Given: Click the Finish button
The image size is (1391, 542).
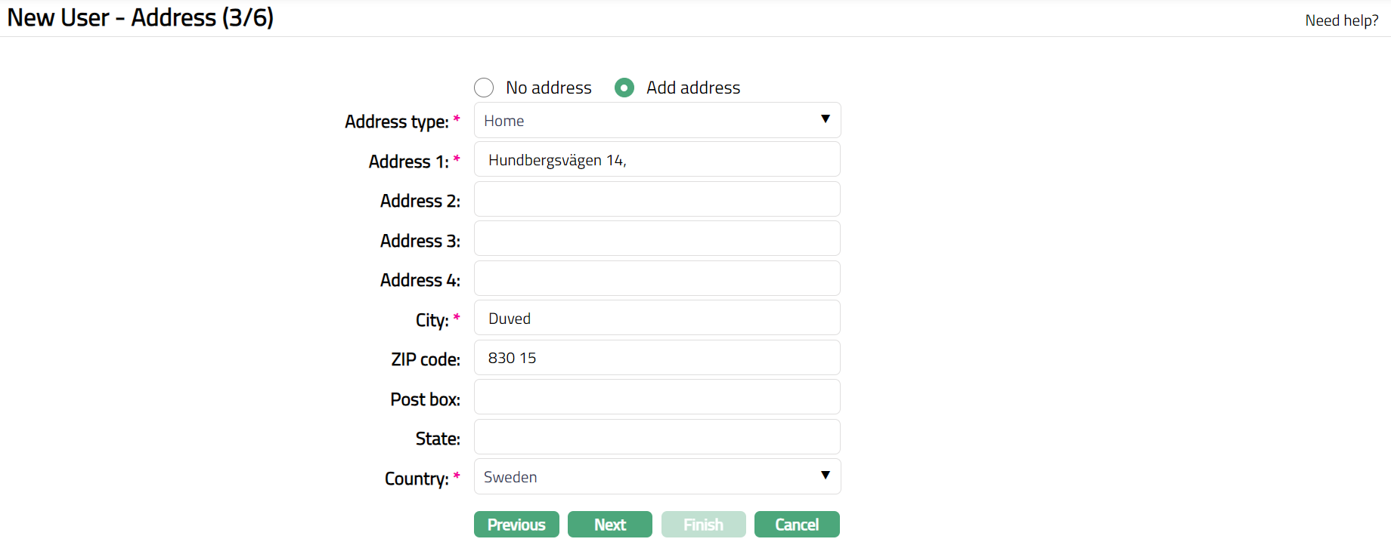Looking at the screenshot, I should tap(703, 525).
